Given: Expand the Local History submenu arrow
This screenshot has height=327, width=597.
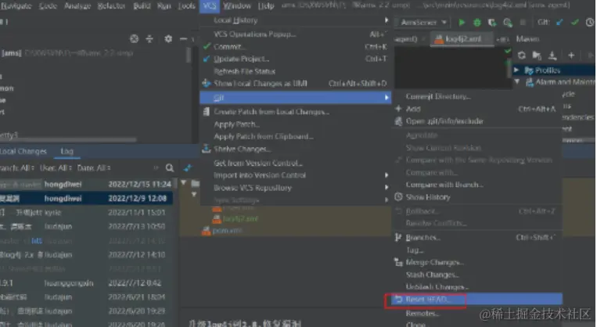Looking at the screenshot, I should (x=386, y=20).
